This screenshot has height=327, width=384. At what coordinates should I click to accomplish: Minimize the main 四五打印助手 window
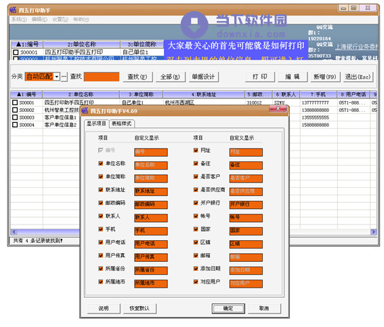point(343,8)
